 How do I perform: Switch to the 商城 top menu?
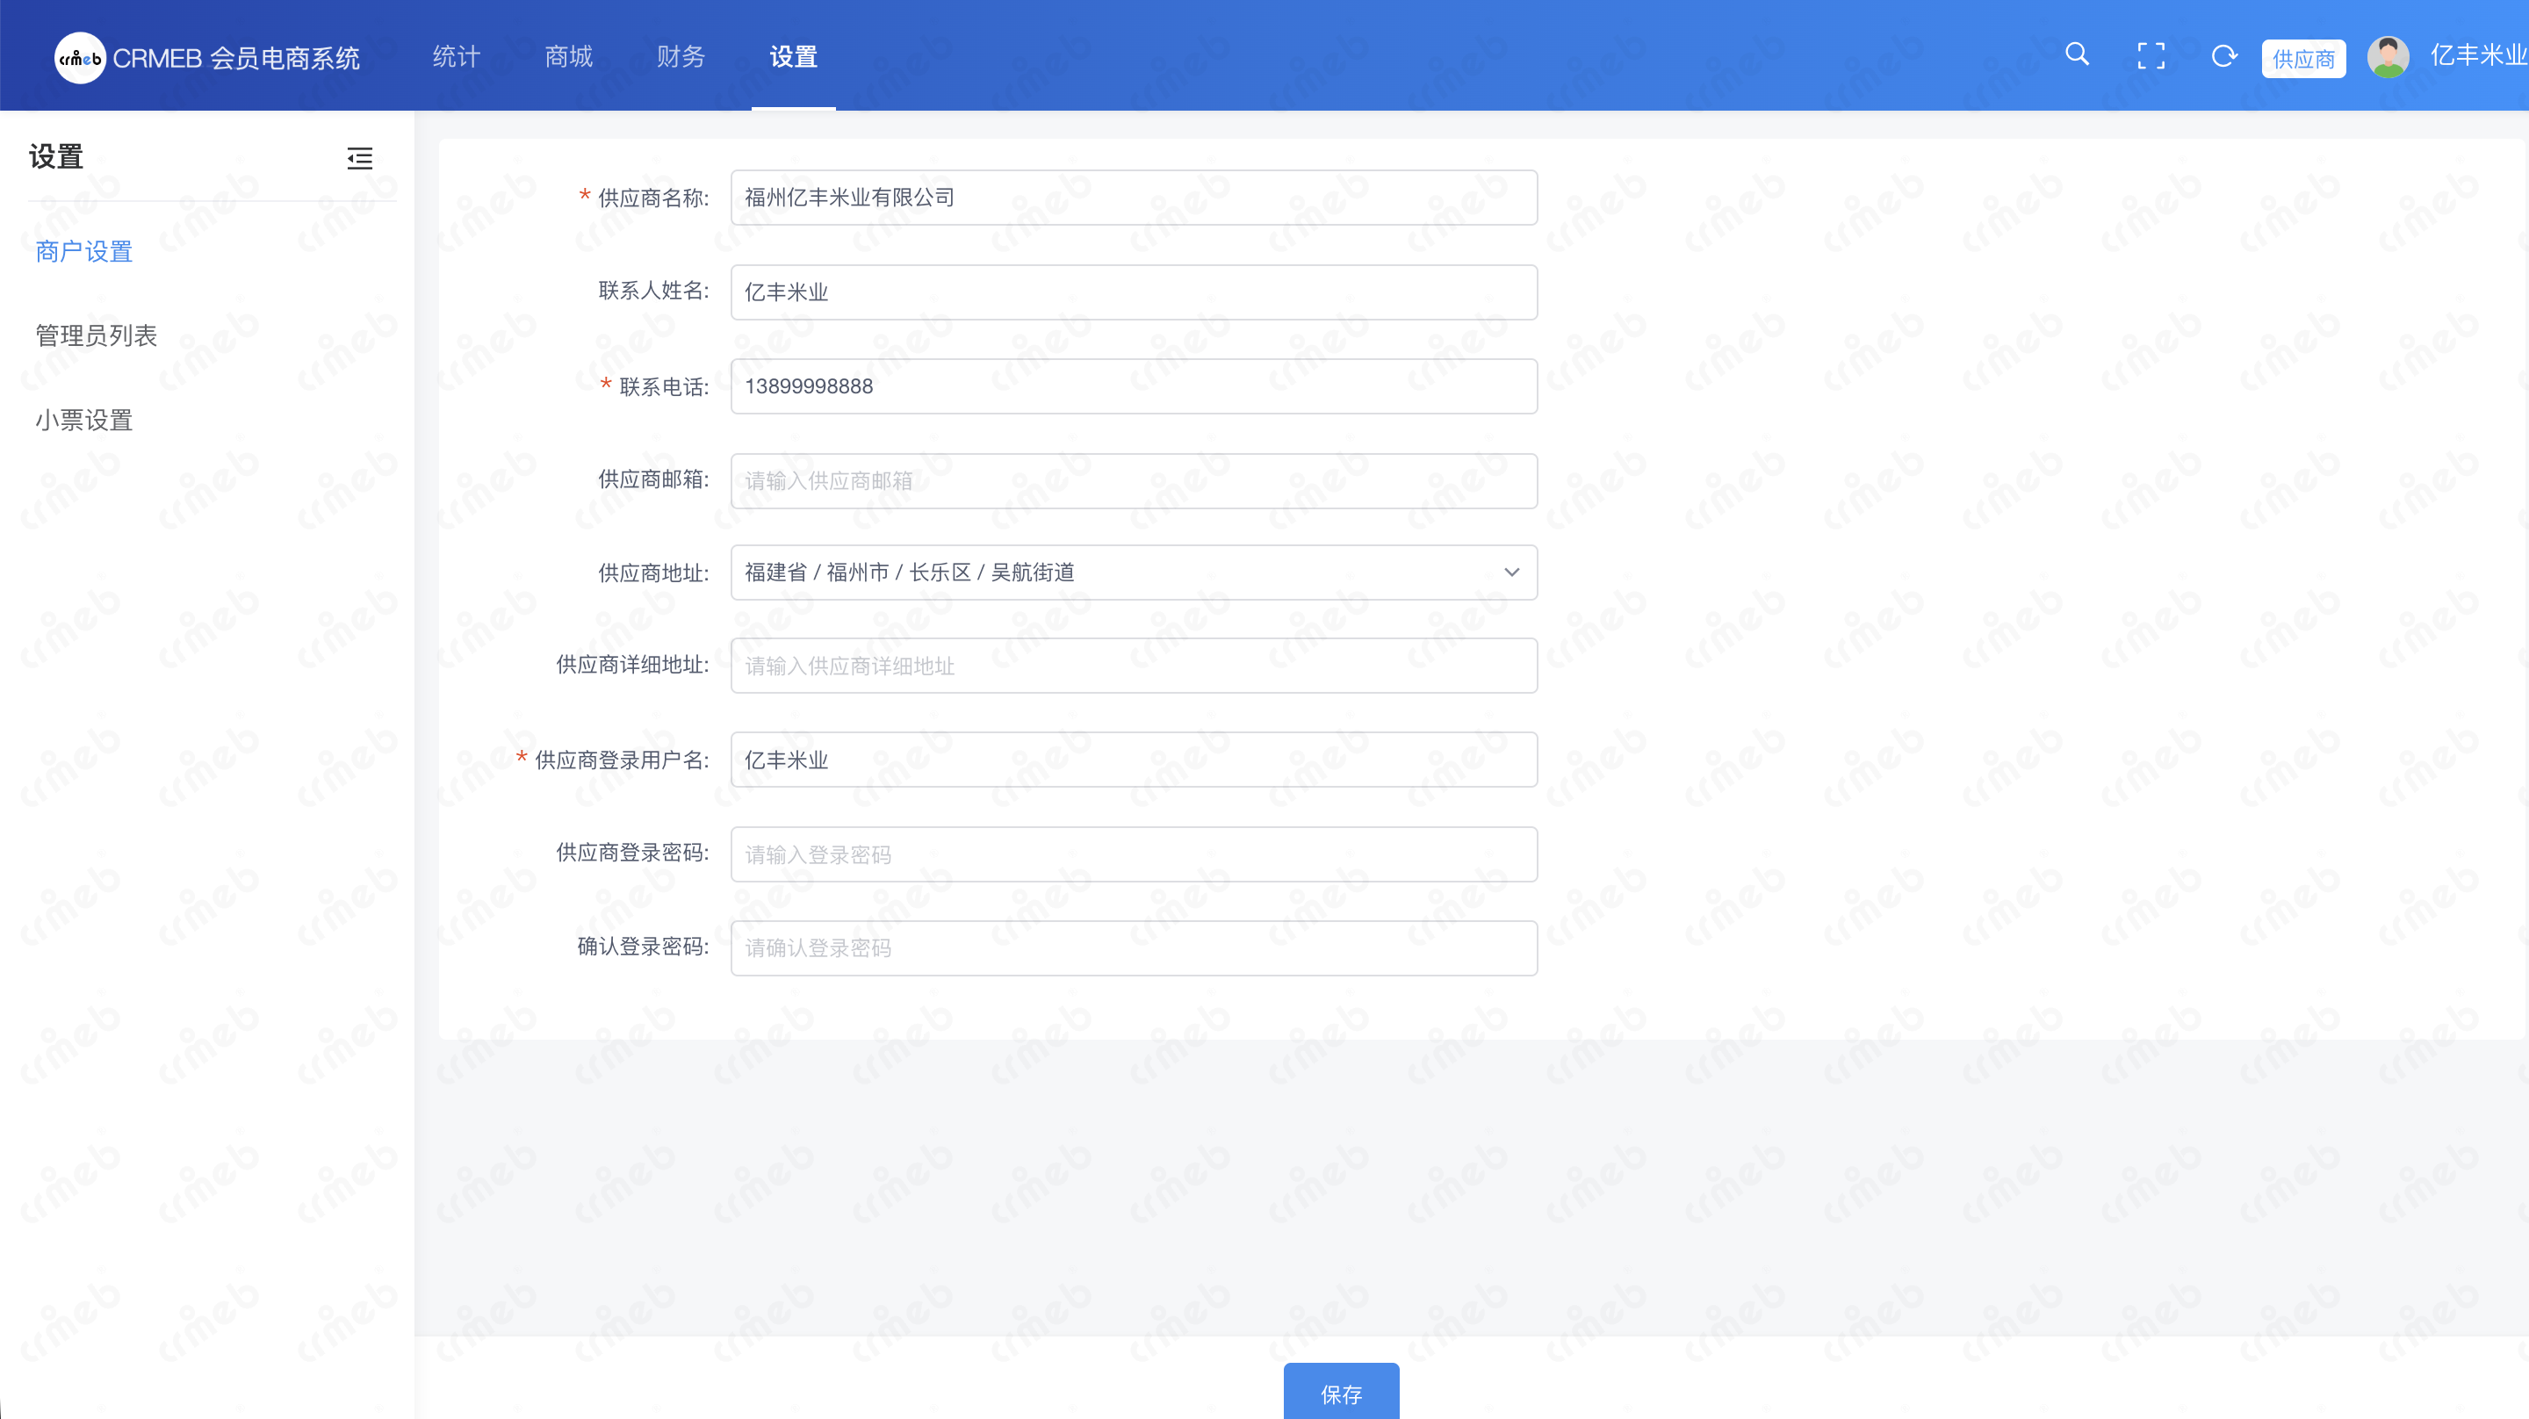[568, 57]
